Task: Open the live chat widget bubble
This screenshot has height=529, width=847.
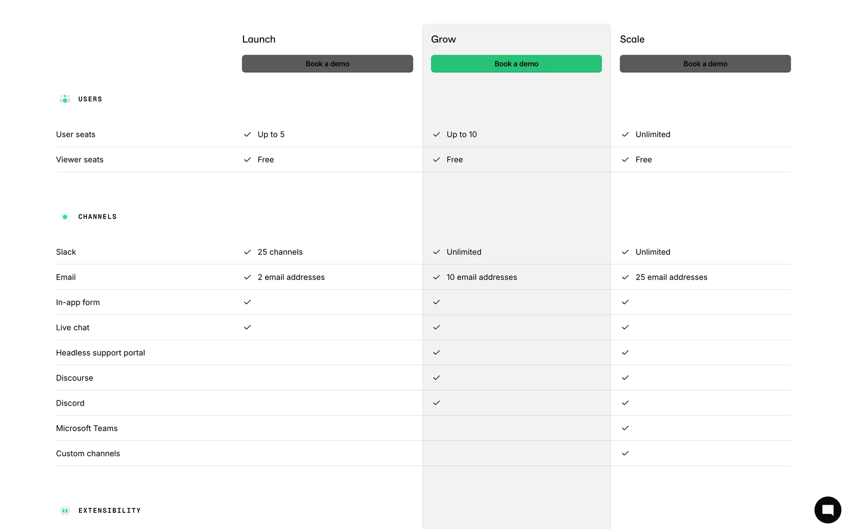Action: point(828,510)
